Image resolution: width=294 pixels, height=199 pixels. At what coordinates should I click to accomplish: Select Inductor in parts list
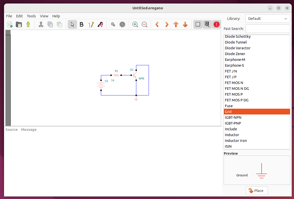[257, 135]
